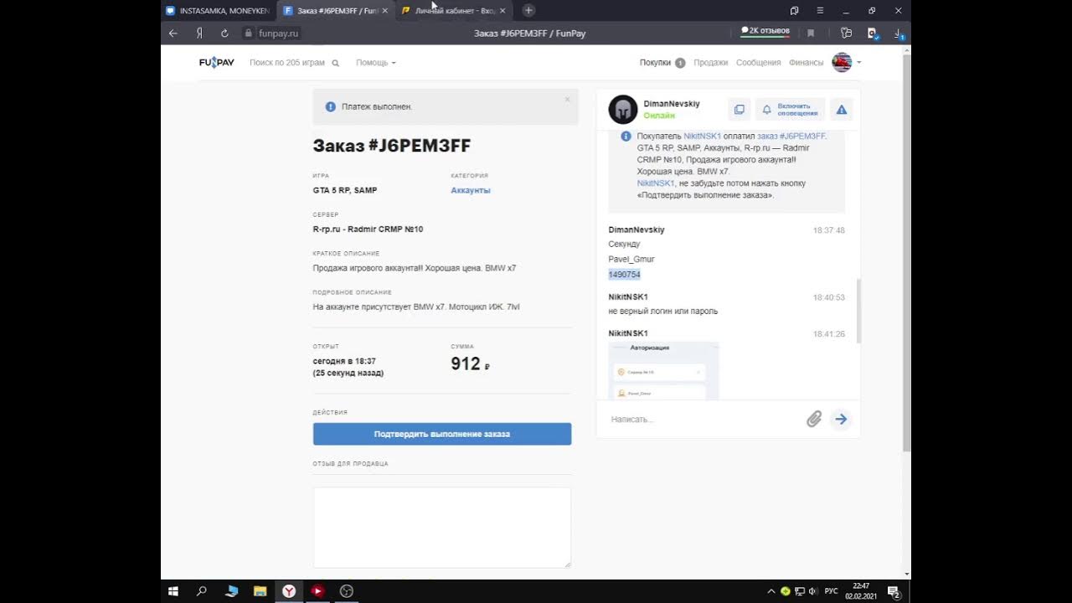Open the Windows Start menu
This screenshot has width=1072, height=603.
point(173,591)
